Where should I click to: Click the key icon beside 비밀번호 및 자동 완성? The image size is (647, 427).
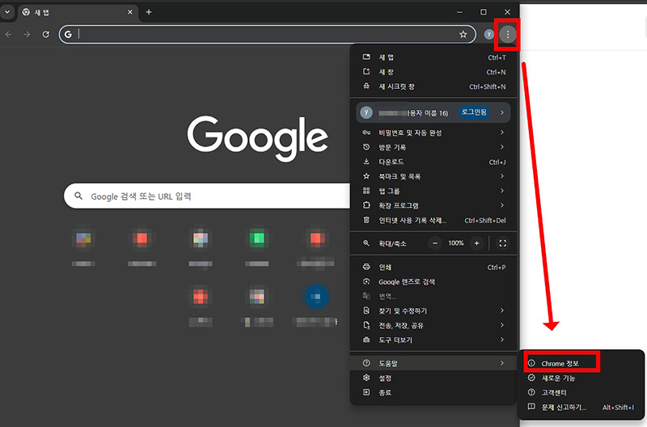pos(366,133)
